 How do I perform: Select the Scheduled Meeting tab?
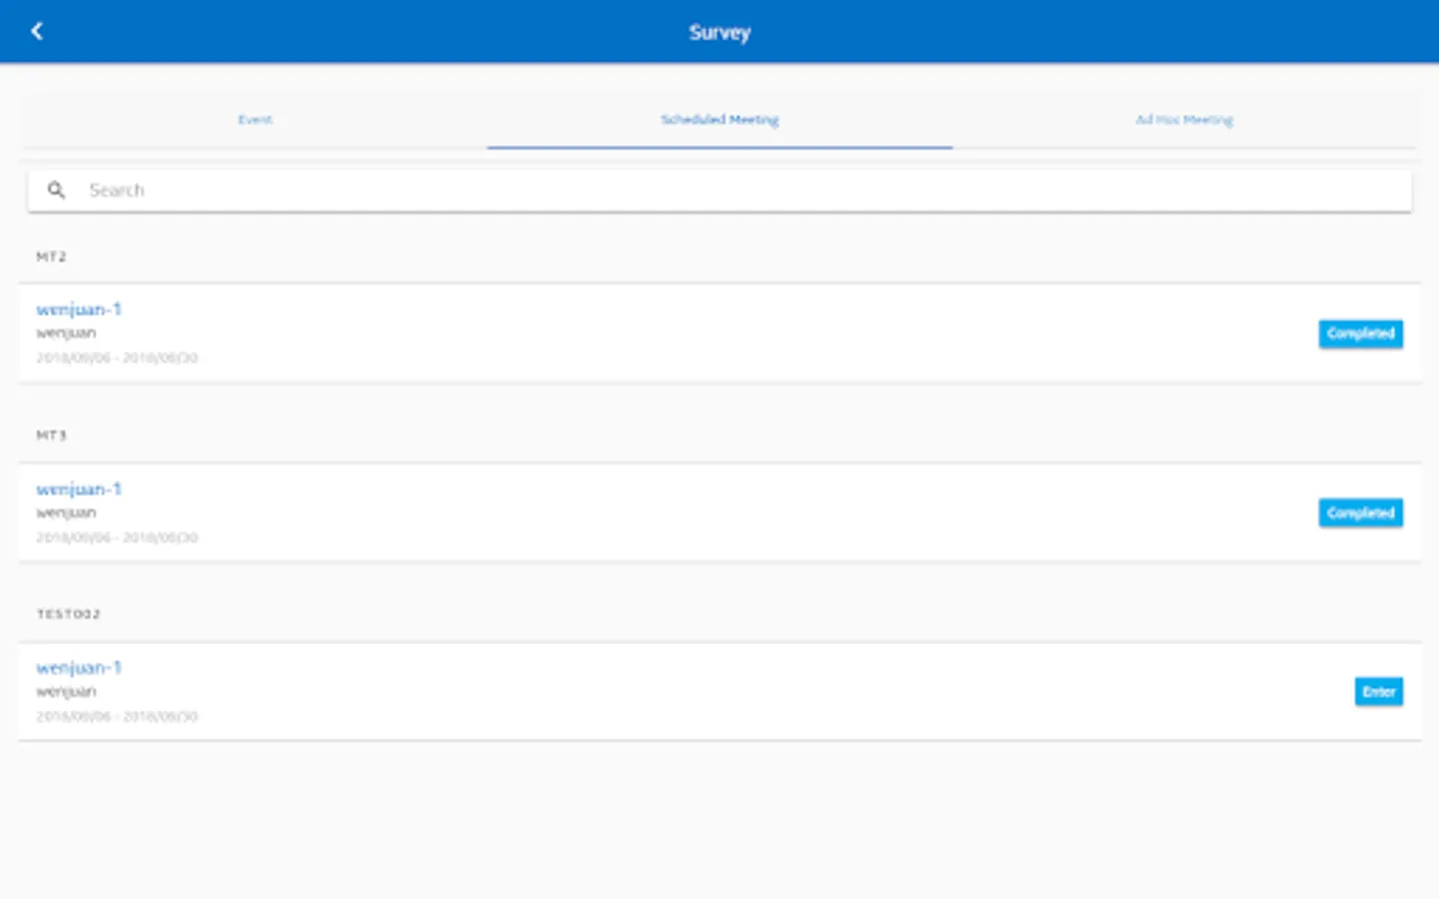(x=719, y=120)
